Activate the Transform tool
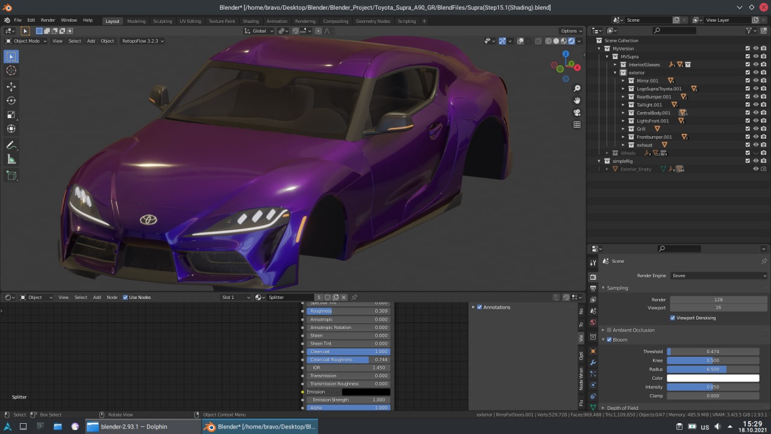 (x=11, y=128)
